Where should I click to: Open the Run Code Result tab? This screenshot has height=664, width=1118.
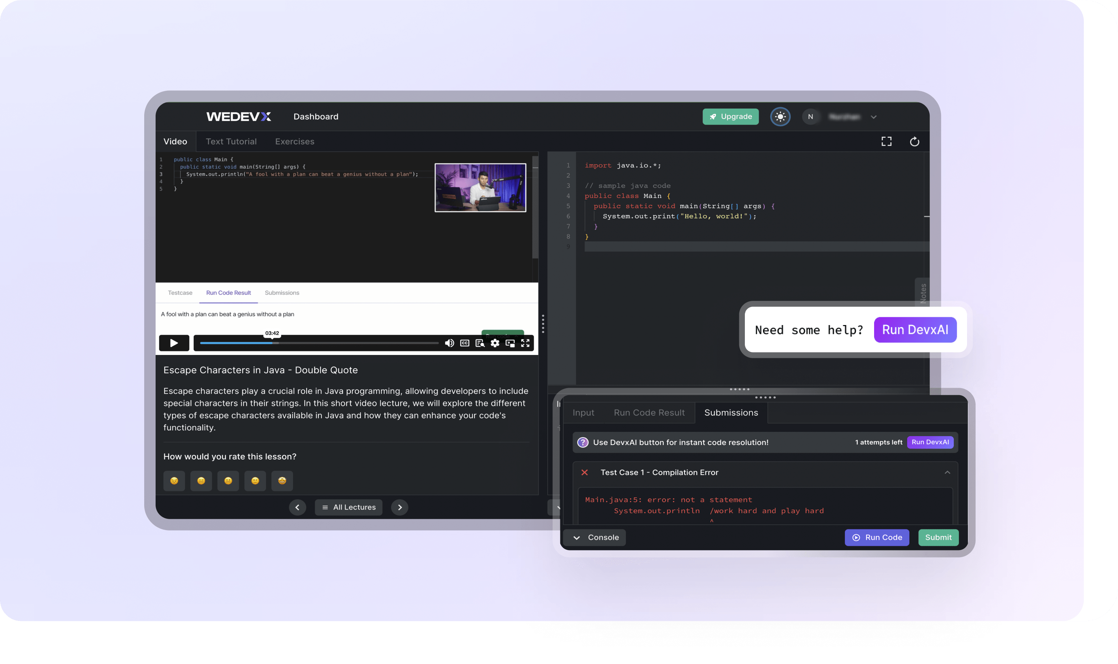click(649, 413)
